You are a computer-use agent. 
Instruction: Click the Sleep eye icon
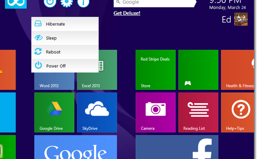38,38
